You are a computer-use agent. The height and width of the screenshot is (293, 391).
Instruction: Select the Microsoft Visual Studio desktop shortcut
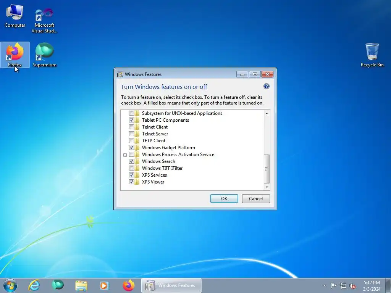click(44, 20)
